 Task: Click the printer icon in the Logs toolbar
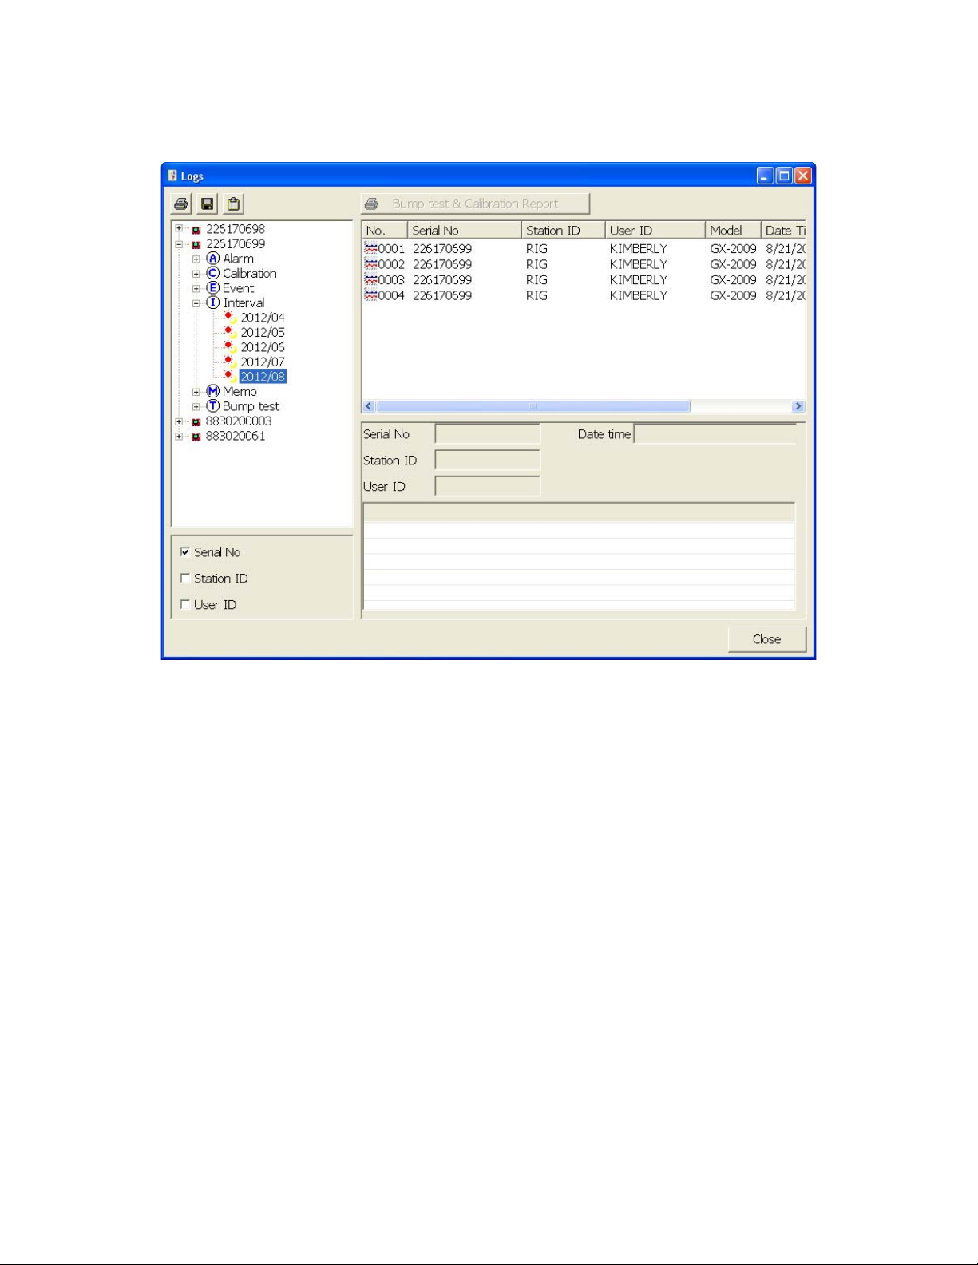(x=181, y=204)
